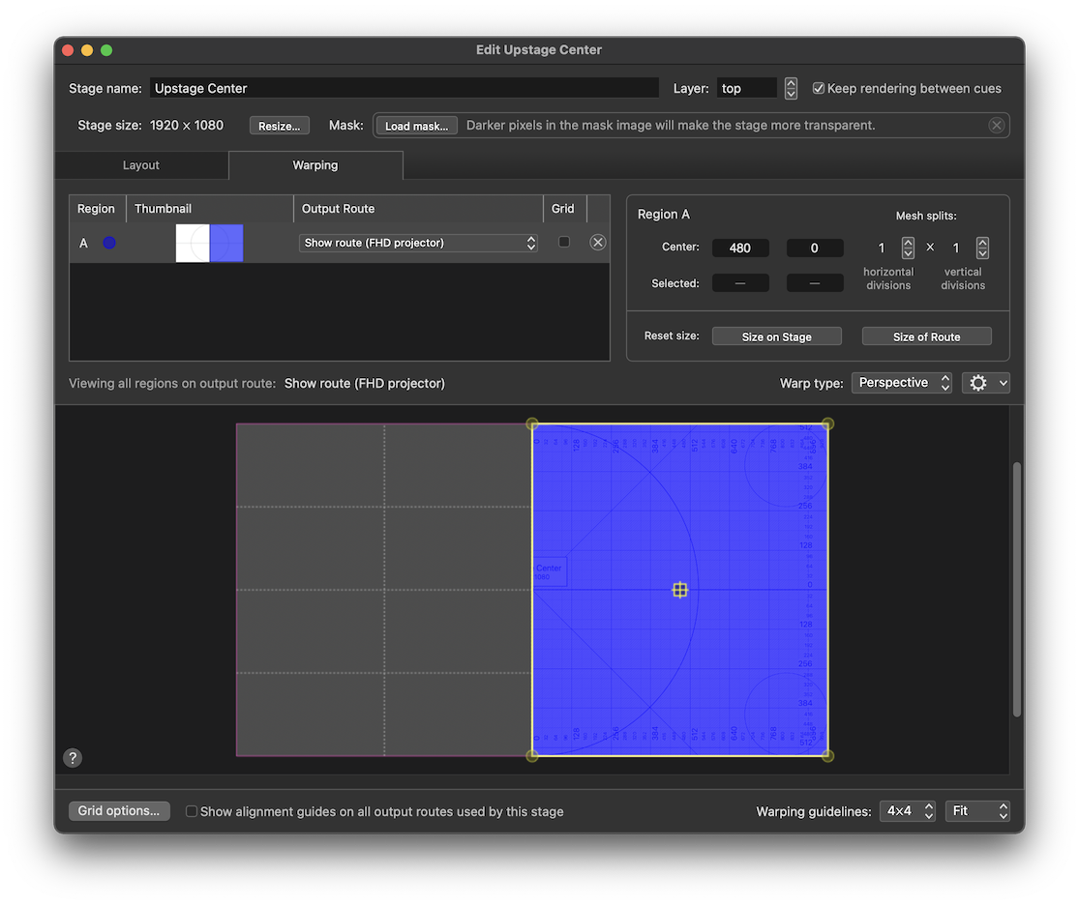Enable Show alignment guides on all output routes

coord(192,811)
